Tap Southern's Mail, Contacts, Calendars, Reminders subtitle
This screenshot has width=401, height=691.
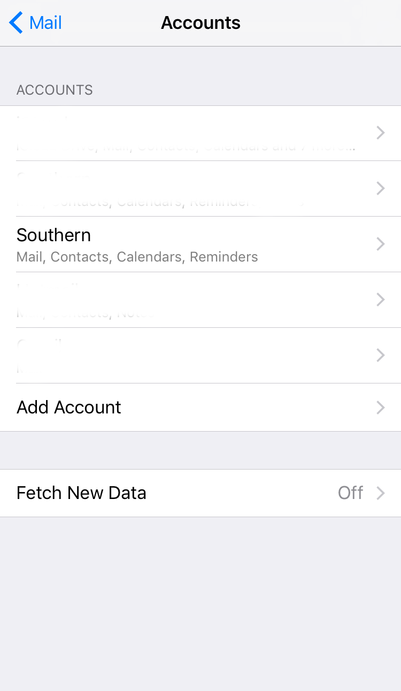pos(137,257)
